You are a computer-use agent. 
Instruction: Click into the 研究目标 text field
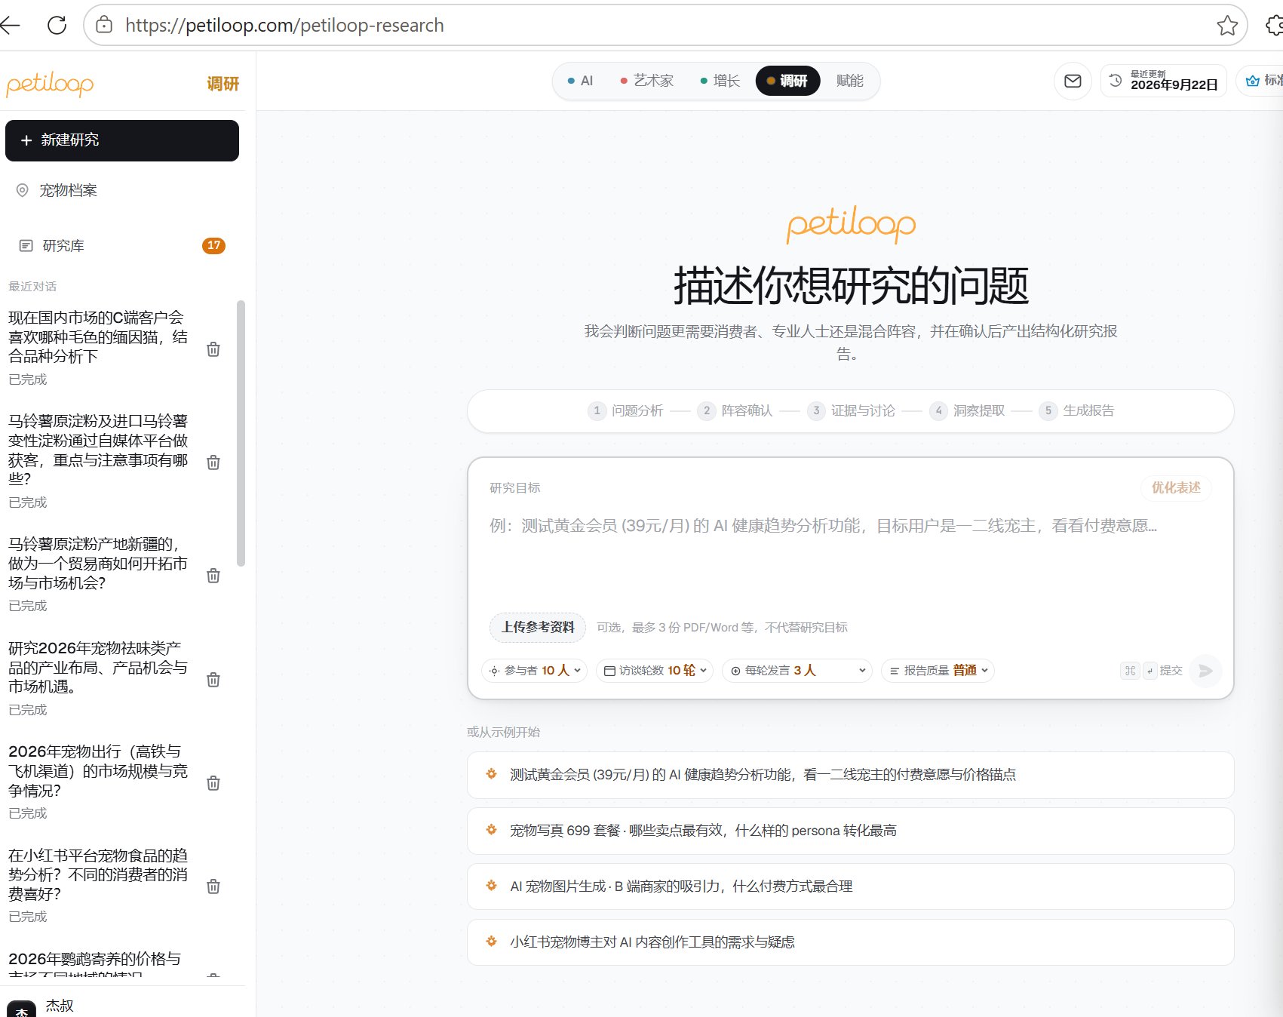pyautogui.click(x=850, y=555)
